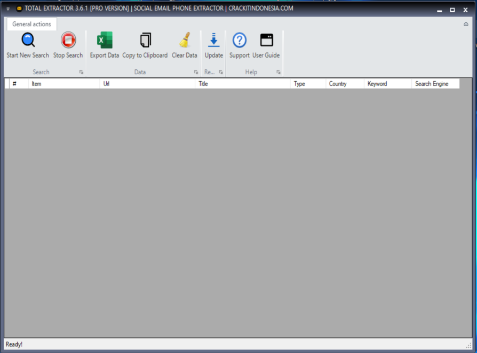
Task: Sort by the Country column header
Action: point(345,84)
